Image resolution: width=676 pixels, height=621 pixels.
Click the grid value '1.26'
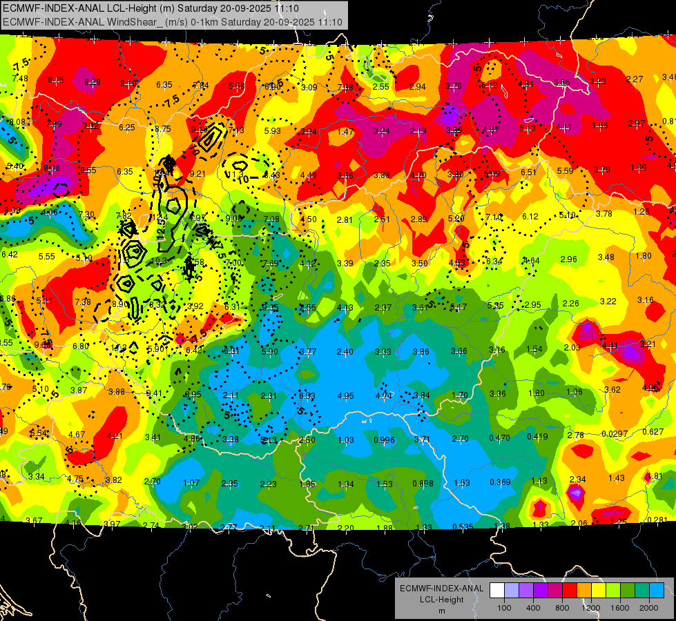[641, 212]
